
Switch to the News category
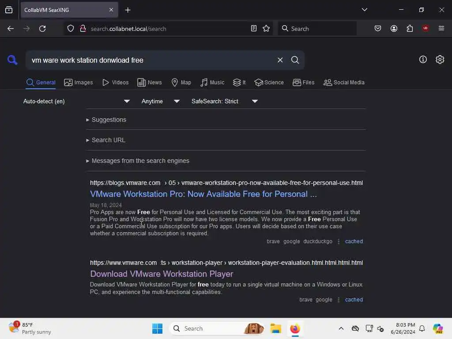click(x=149, y=83)
